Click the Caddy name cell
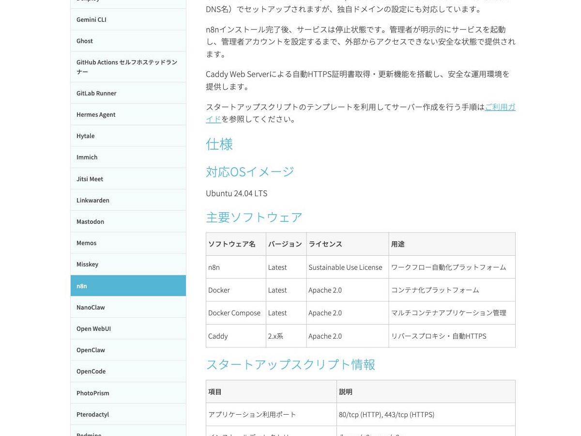This screenshot has height=436, width=581. (x=236, y=336)
